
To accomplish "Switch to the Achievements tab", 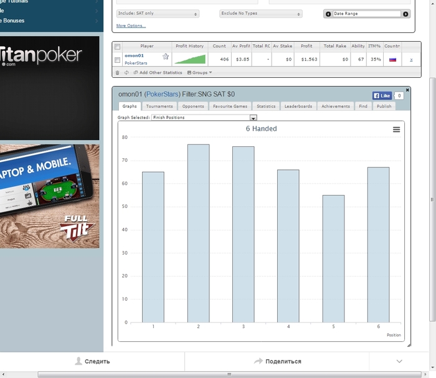I will coord(336,106).
